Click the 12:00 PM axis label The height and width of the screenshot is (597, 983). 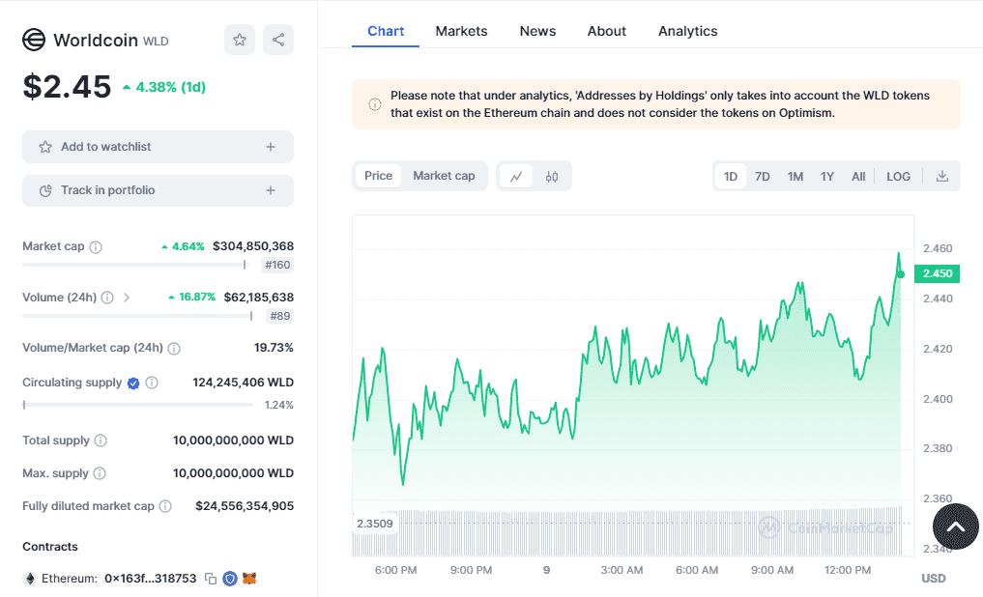pyautogui.click(x=848, y=570)
